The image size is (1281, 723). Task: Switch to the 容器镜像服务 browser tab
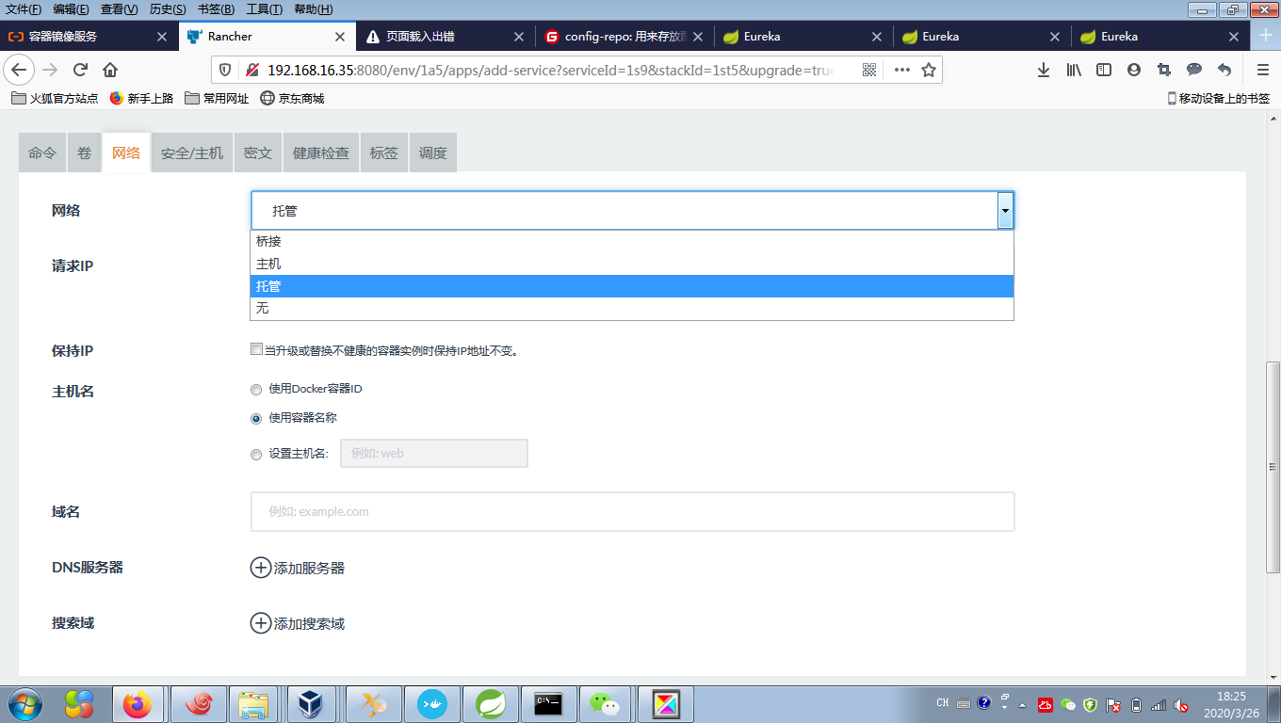pos(89,37)
